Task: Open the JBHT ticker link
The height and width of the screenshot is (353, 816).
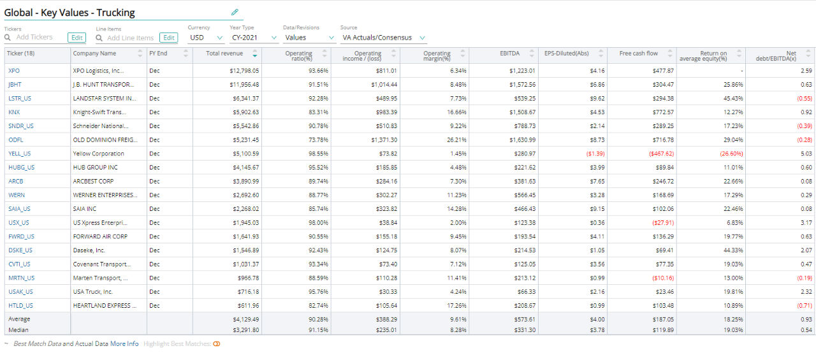Action: (15, 84)
